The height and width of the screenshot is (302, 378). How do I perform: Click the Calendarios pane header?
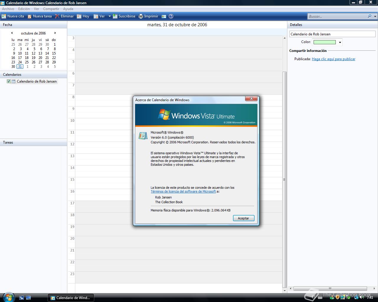pyautogui.click(x=34, y=75)
